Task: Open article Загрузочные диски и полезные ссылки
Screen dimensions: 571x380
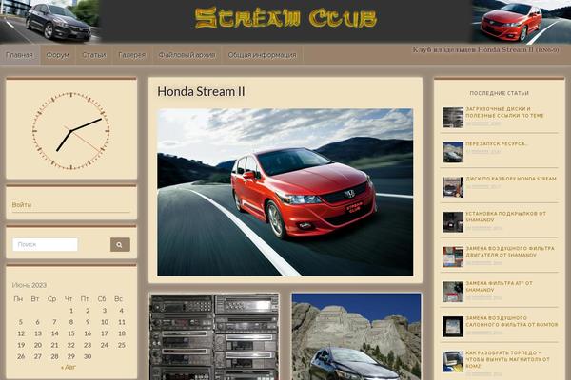Action: (504, 112)
